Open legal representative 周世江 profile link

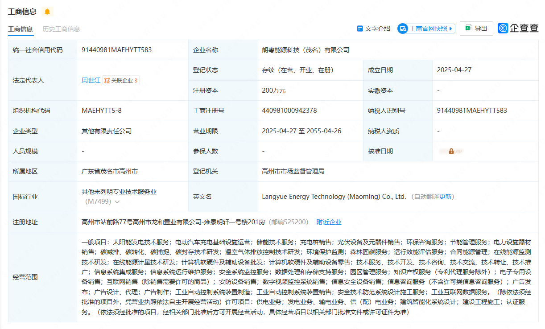point(91,81)
